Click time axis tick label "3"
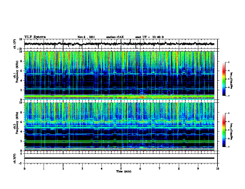The image size is (245, 189). coord(82,169)
